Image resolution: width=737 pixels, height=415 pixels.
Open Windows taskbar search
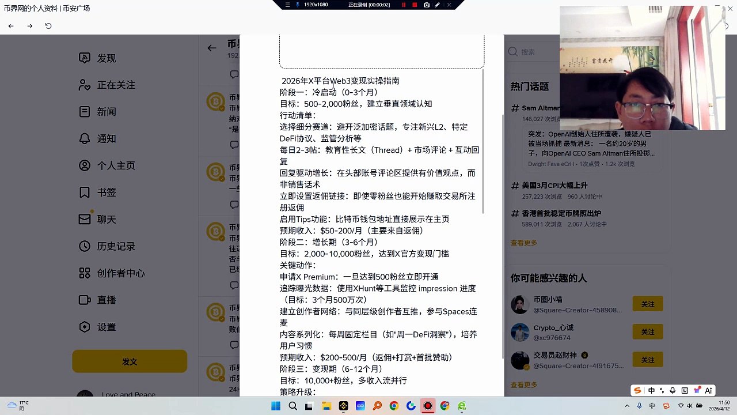coord(292,406)
